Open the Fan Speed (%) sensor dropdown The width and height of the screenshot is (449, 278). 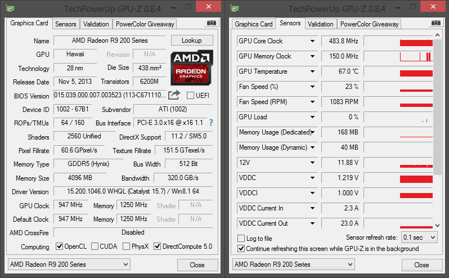coord(312,87)
